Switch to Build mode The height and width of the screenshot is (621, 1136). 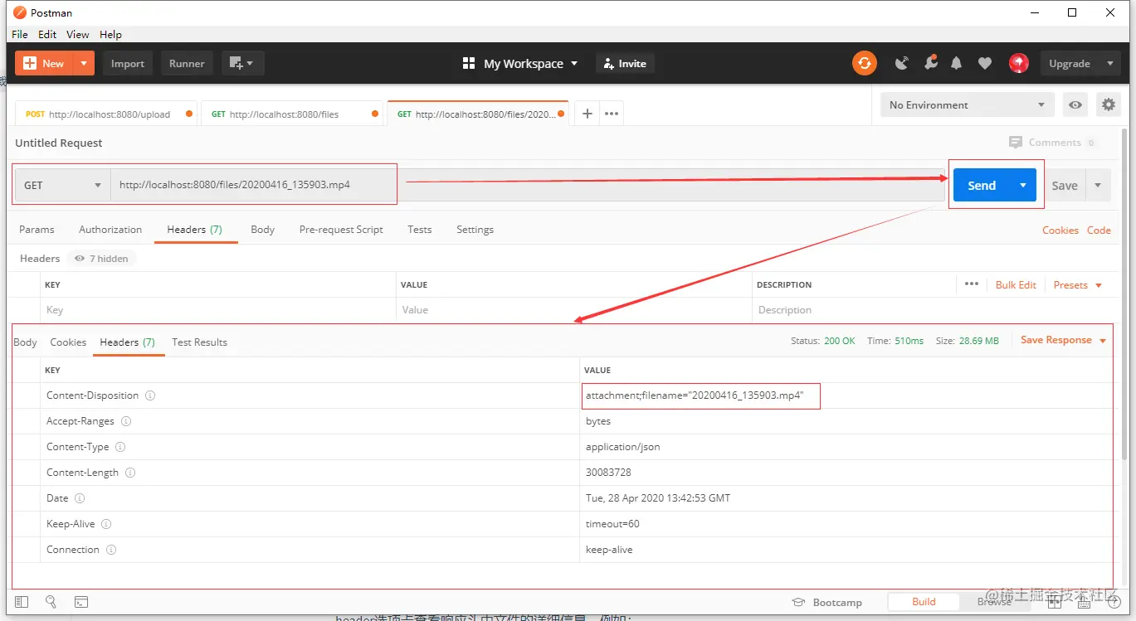pyautogui.click(x=924, y=602)
